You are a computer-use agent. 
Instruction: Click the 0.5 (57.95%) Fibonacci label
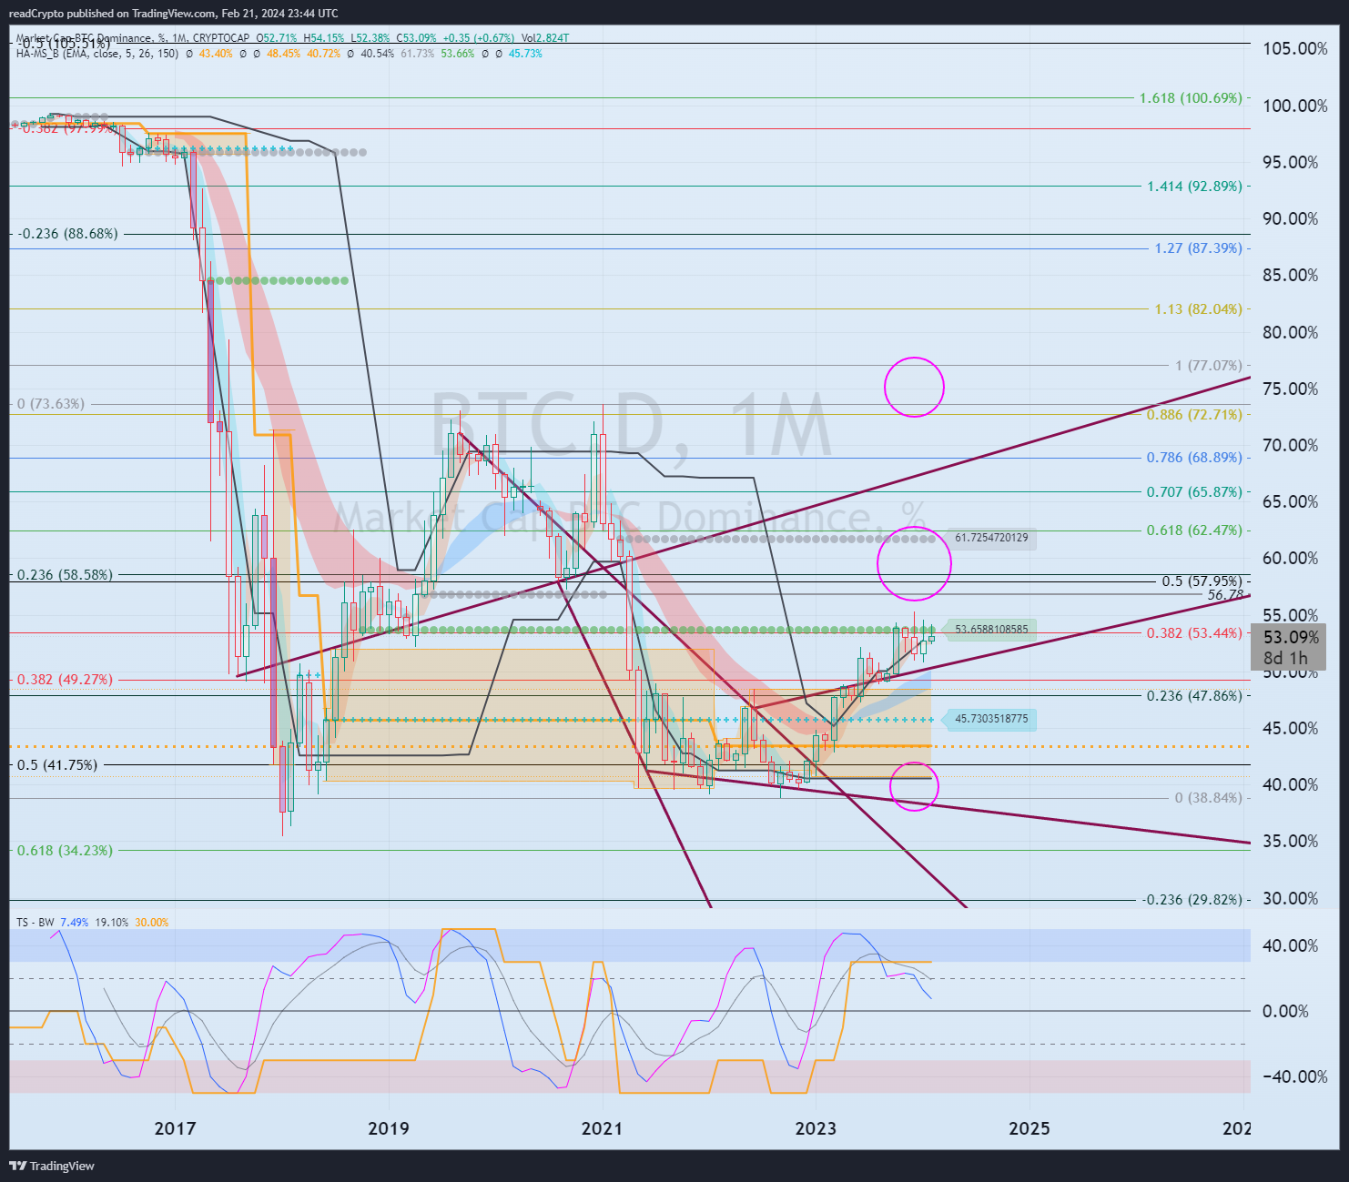tap(1202, 581)
